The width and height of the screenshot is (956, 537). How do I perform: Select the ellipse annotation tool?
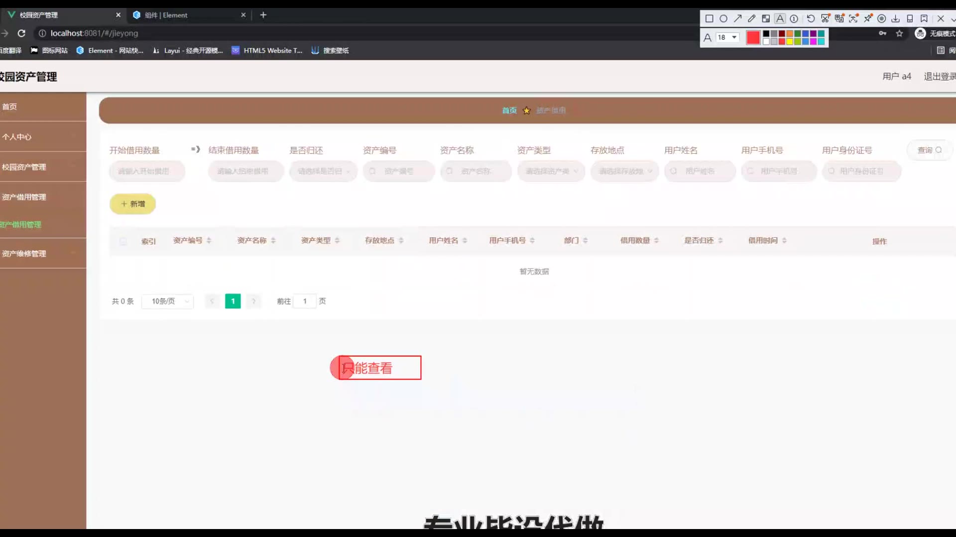pyautogui.click(x=723, y=18)
